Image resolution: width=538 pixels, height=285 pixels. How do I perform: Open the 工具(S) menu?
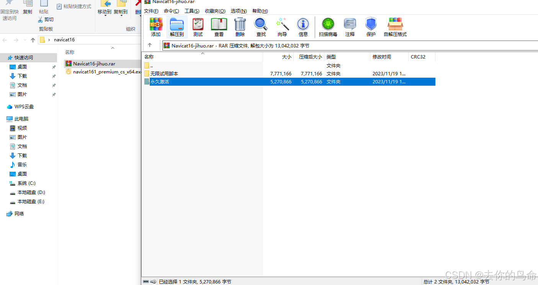pos(192,11)
